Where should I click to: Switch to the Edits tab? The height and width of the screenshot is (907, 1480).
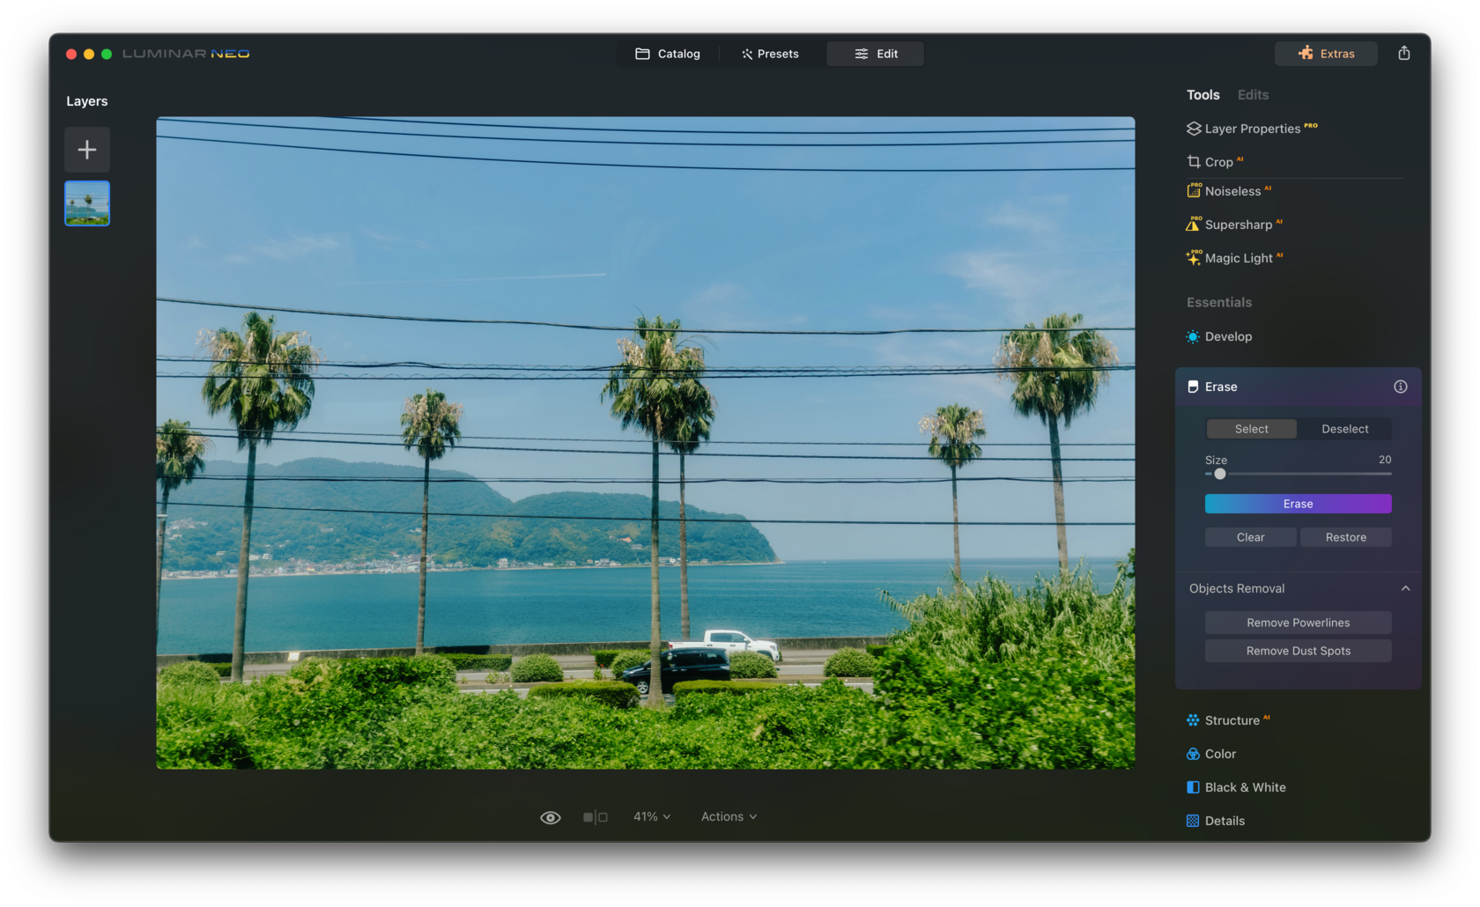pyautogui.click(x=1253, y=95)
